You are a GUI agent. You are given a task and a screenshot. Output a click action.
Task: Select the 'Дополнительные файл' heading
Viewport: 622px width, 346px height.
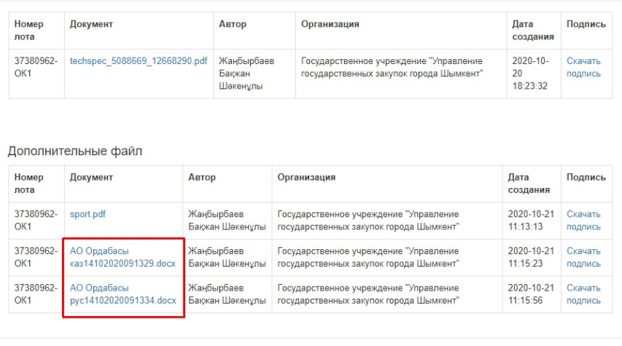pyautogui.click(x=75, y=151)
